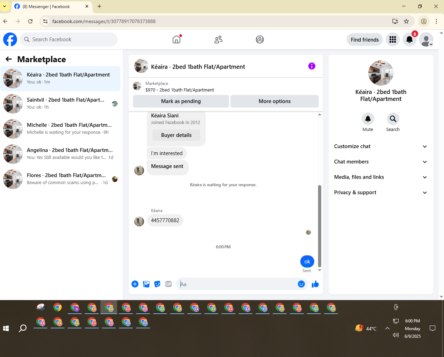Choose a GIF from the GIF icon
This screenshot has height=357, width=444.
pos(168,284)
